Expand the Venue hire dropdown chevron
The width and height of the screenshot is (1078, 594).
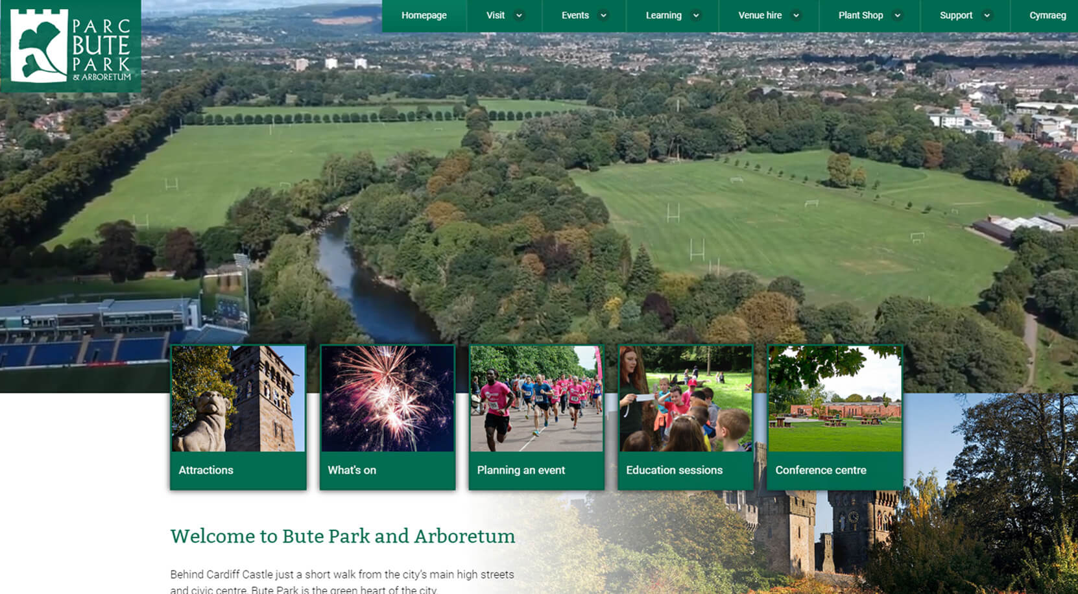click(797, 16)
